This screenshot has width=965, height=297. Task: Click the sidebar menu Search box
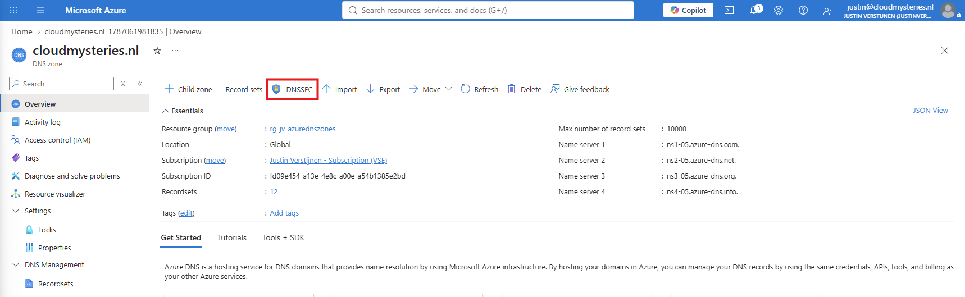pyautogui.click(x=62, y=84)
